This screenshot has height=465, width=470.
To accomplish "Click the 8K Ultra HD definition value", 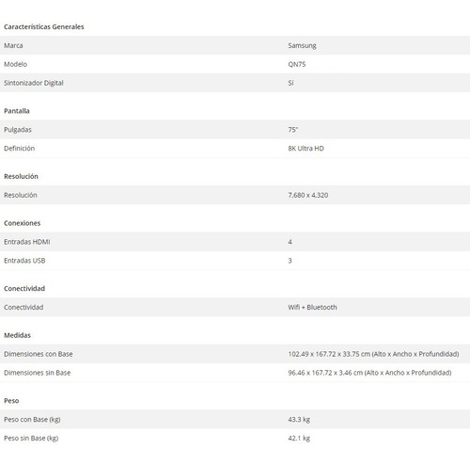I will [306, 149].
